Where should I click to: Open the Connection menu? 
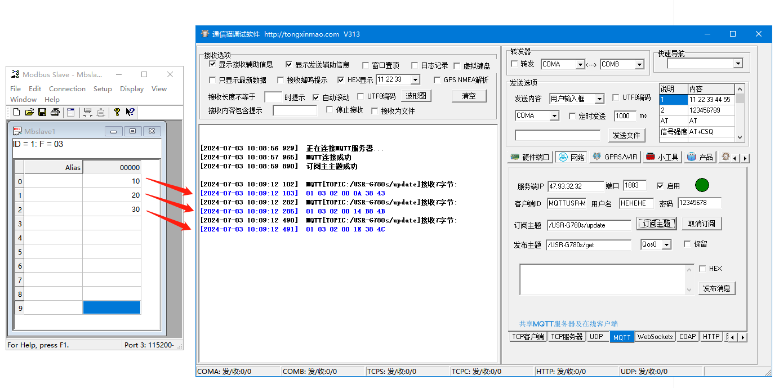(67, 88)
